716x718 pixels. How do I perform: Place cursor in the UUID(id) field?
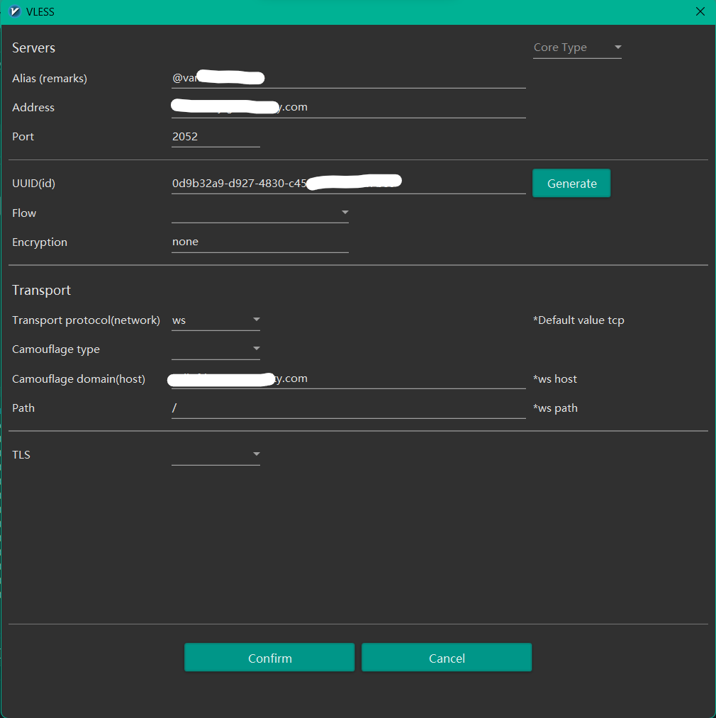click(347, 182)
